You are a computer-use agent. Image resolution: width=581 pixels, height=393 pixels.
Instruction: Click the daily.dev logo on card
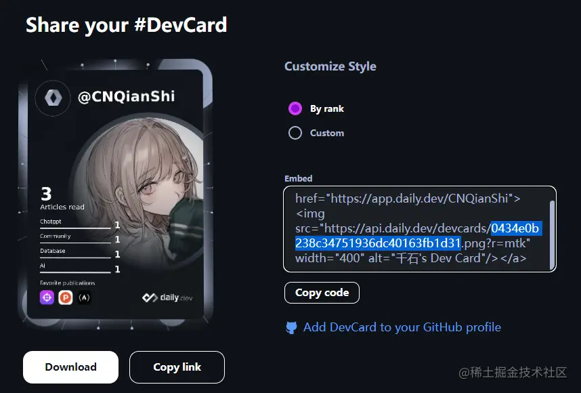click(167, 297)
